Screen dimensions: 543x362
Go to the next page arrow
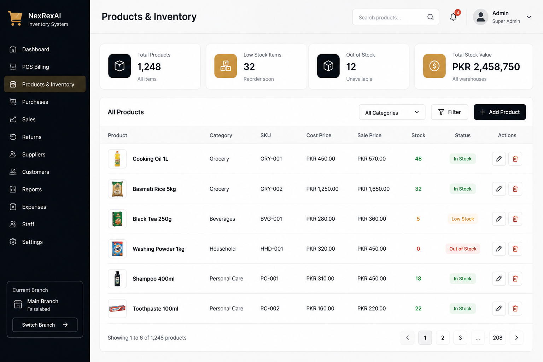click(516, 338)
